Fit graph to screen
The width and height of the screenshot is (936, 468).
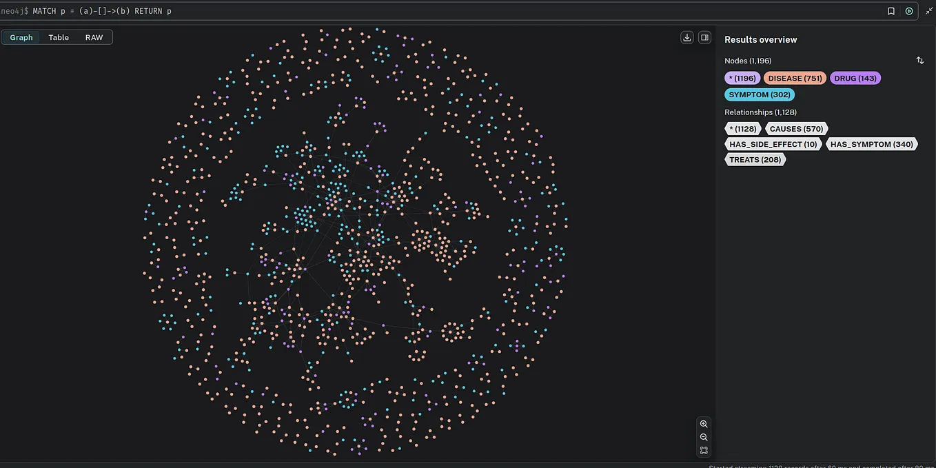click(x=703, y=450)
